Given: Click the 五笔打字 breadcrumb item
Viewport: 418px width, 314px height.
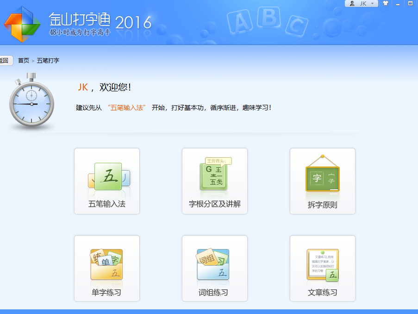Looking at the screenshot, I should point(48,61).
